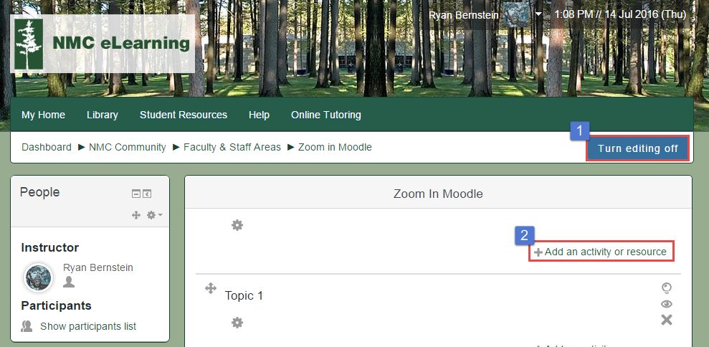Click the People block move icon
709x347 pixels.
coord(136,215)
